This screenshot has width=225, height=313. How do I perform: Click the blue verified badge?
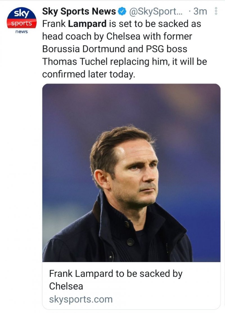tap(121, 12)
